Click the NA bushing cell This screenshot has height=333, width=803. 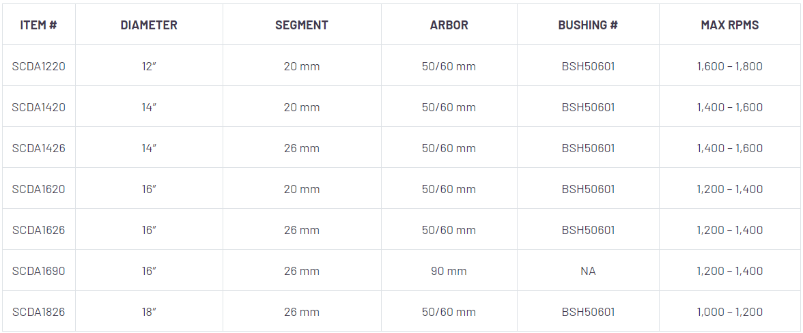coord(588,271)
